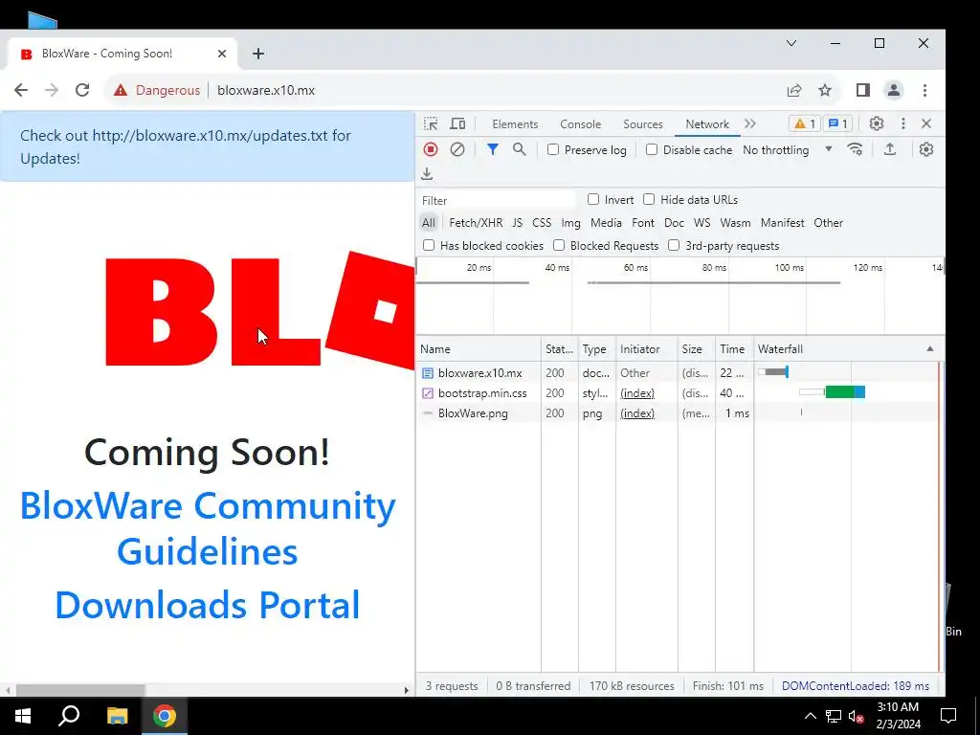This screenshot has width=980, height=735.
Task: Check the Blocked Requests checkbox
Action: [x=559, y=245]
